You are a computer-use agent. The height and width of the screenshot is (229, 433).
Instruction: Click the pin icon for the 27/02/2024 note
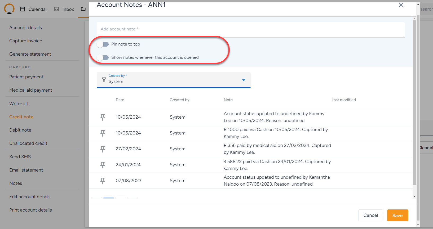[103, 149]
